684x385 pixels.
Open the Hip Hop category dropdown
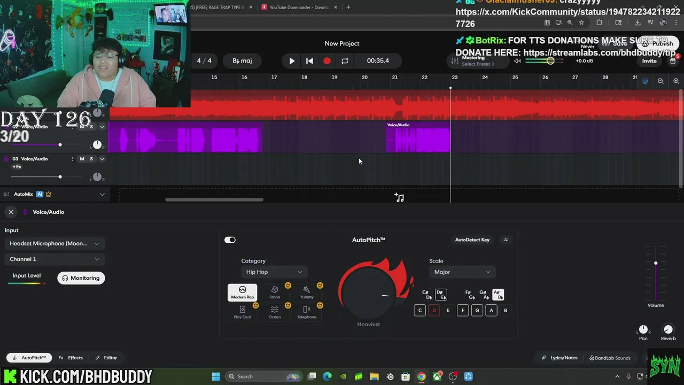pos(274,272)
